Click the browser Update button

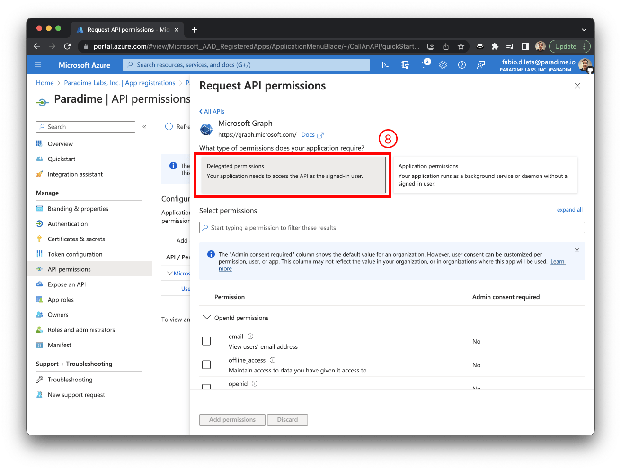click(x=569, y=46)
